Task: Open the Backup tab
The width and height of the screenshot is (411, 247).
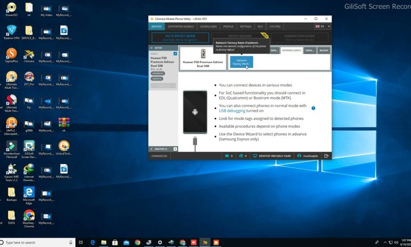Action: coord(324,50)
